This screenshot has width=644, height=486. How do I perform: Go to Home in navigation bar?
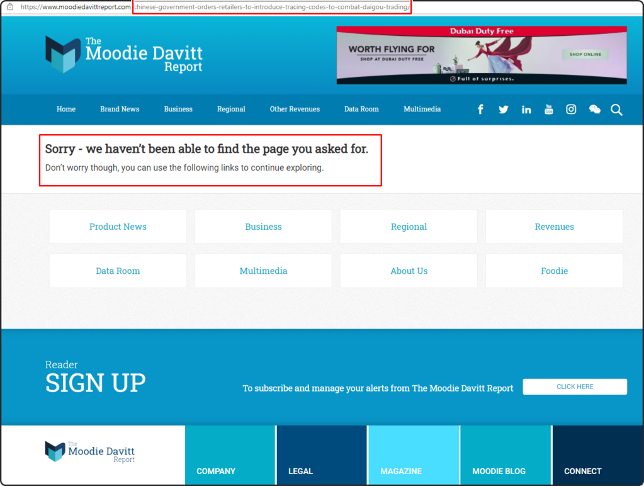tap(66, 109)
